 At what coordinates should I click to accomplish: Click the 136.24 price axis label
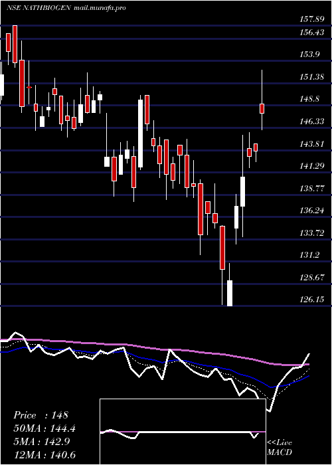tap(311, 211)
